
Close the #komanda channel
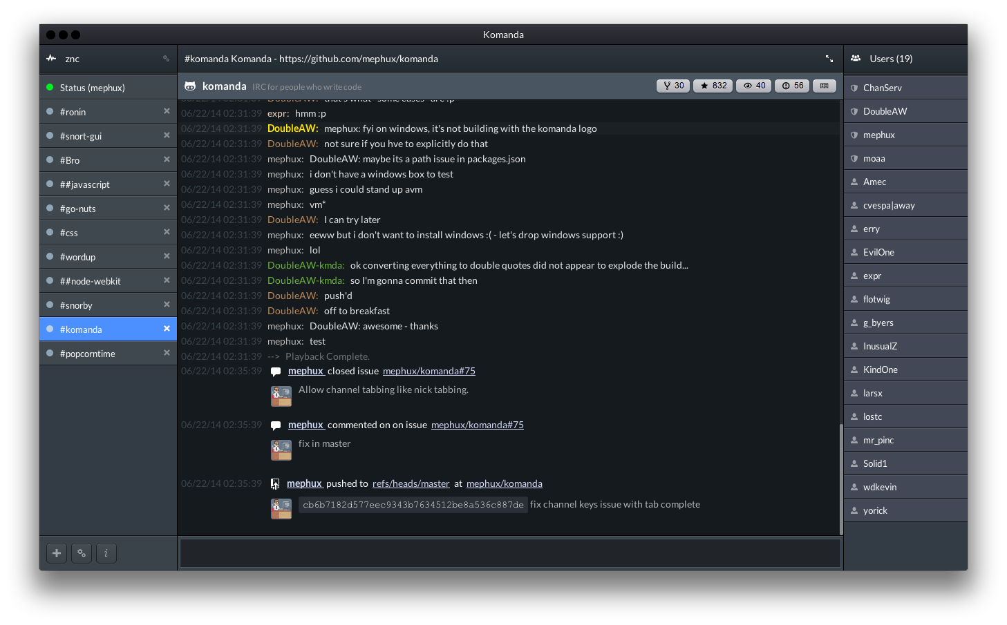point(167,329)
